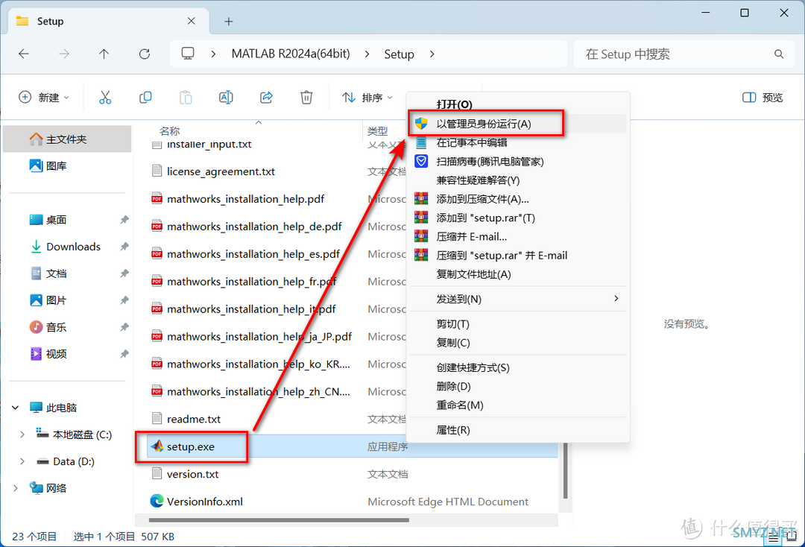Choose Add to archive (添加到压缩文件)
The height and width of the screenshot is (547, 805).
point(518,199)
